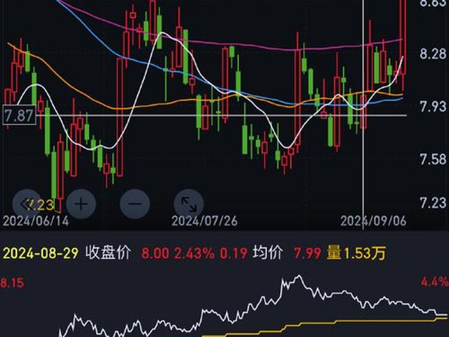Select the 2024/06/14 date axis label
This screenshot has width=449, height=337.
(36, 221)
